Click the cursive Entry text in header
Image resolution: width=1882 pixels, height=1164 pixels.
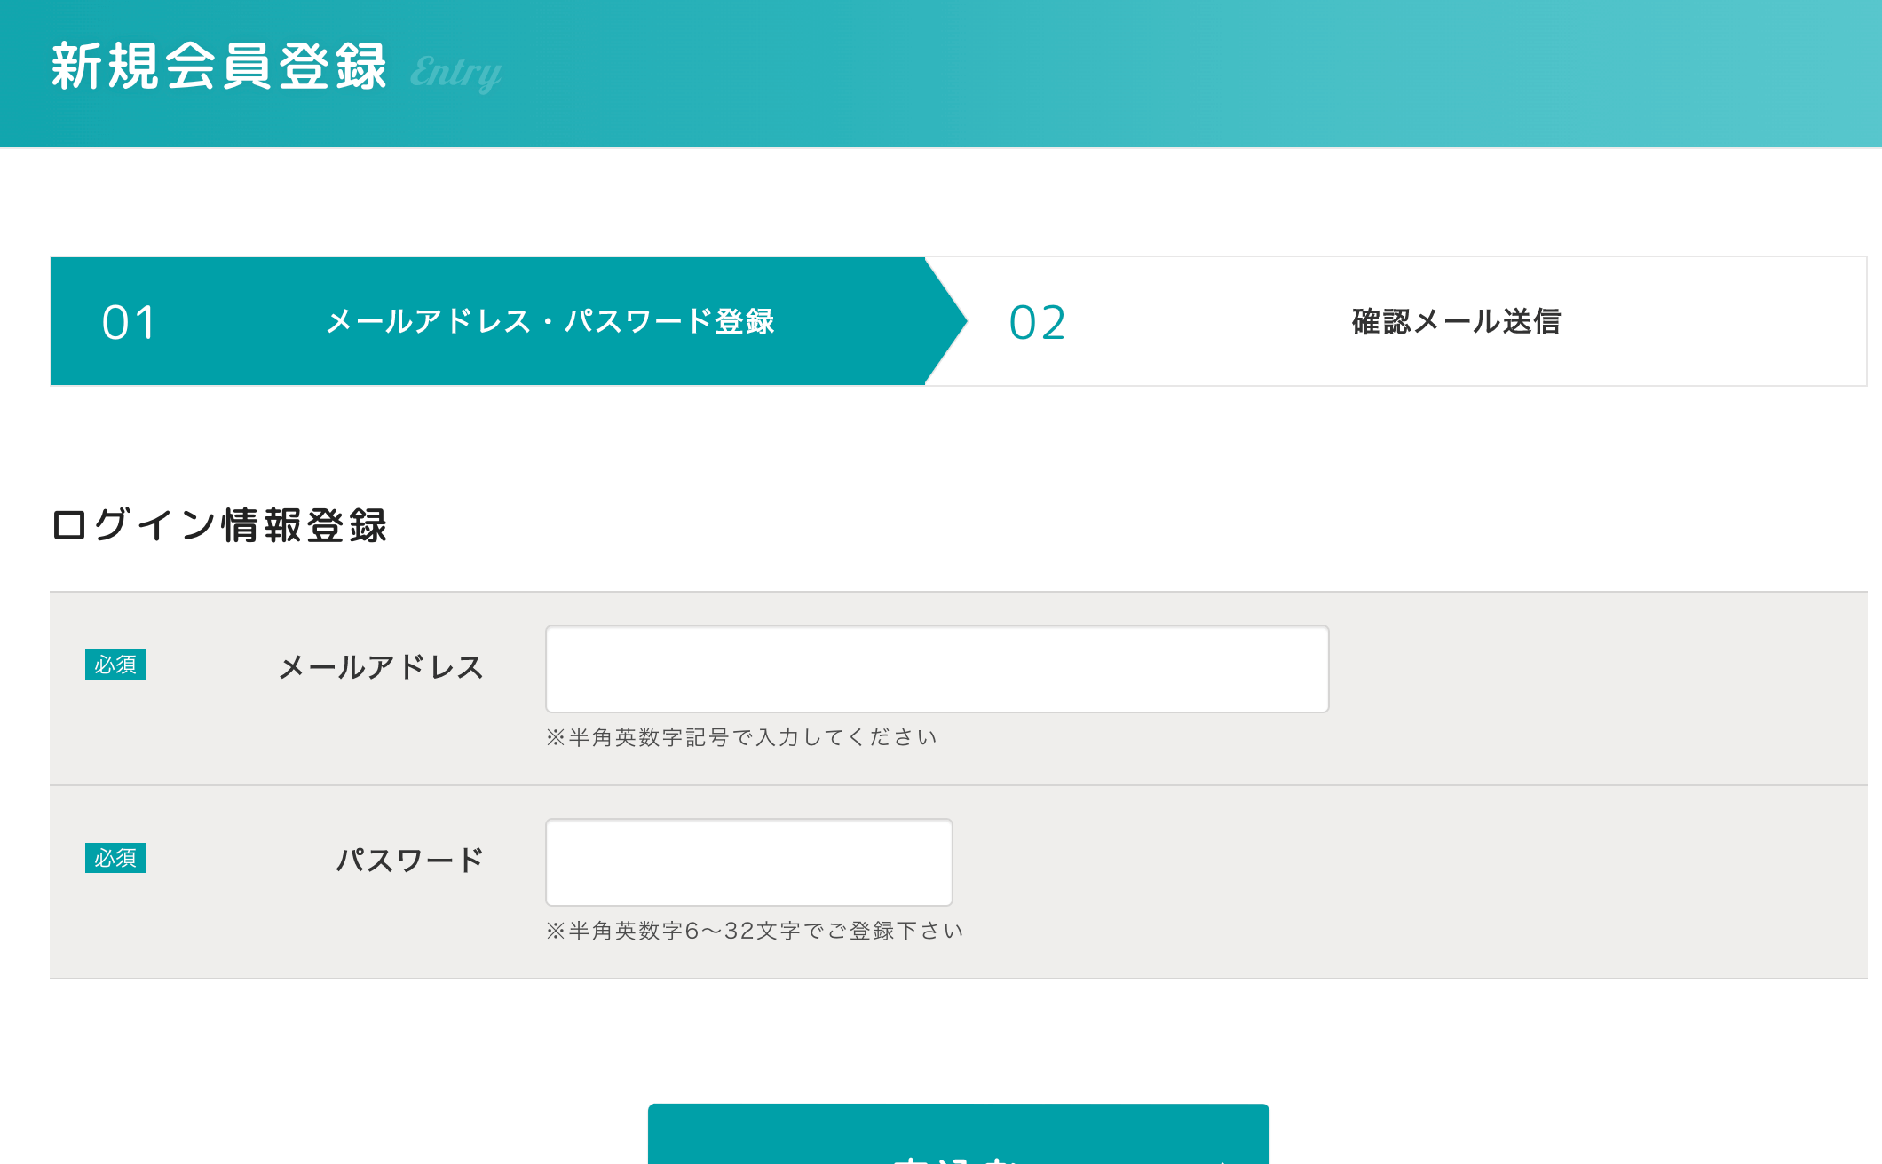(x=455, y=72)
